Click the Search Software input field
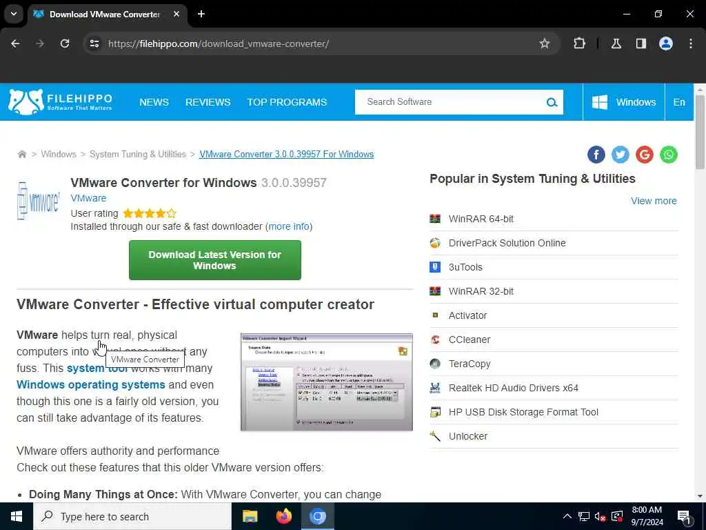The height and width of the screenshot is (530, 706). click(x=450, y=102)
